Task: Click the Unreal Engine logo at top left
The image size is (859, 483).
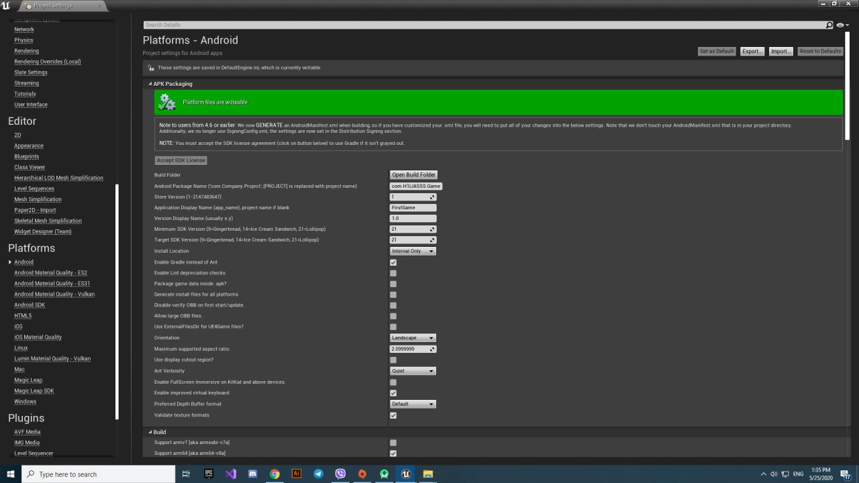Action: 6,5
